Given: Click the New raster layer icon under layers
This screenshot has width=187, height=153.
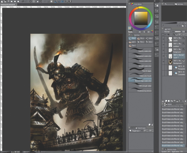Looking at the screenshot, I should coord(166,101).
